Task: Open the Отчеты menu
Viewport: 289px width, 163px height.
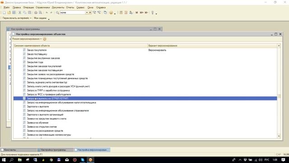Action: click(x=70, y=7)
